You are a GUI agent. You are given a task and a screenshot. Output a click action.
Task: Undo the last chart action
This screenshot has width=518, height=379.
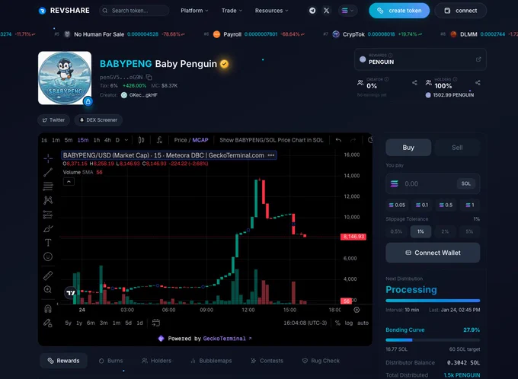338,140
